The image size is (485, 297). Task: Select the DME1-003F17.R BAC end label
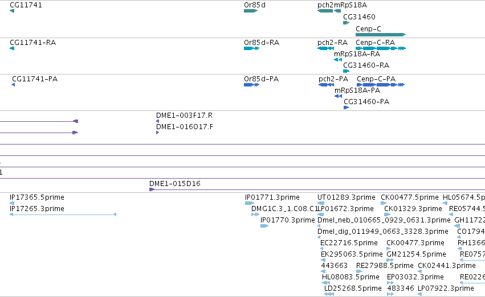point(184,115)
